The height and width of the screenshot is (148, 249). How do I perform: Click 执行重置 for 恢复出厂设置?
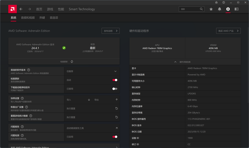point(71,109)
